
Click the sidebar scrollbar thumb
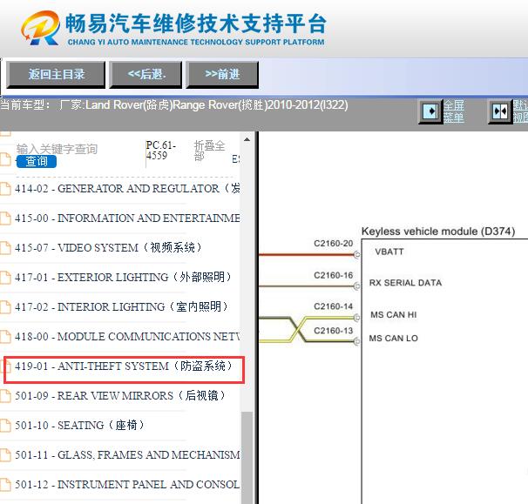click(x=247, y=458)
